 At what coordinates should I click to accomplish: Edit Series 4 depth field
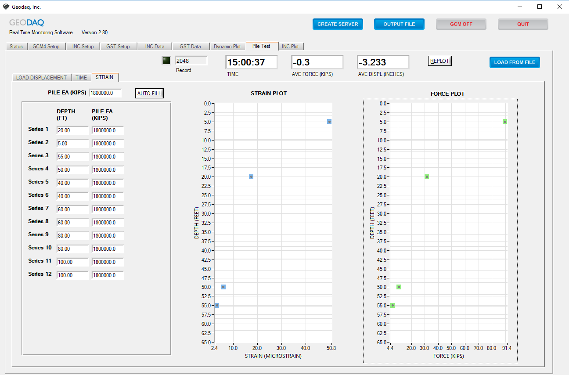[72, 170]
